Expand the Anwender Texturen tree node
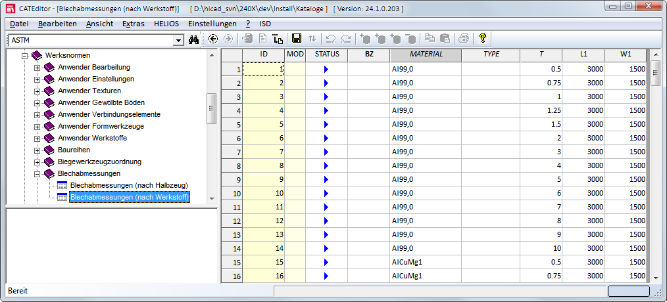The width and height of the screenshot is (667, 302). click(37, 91)
